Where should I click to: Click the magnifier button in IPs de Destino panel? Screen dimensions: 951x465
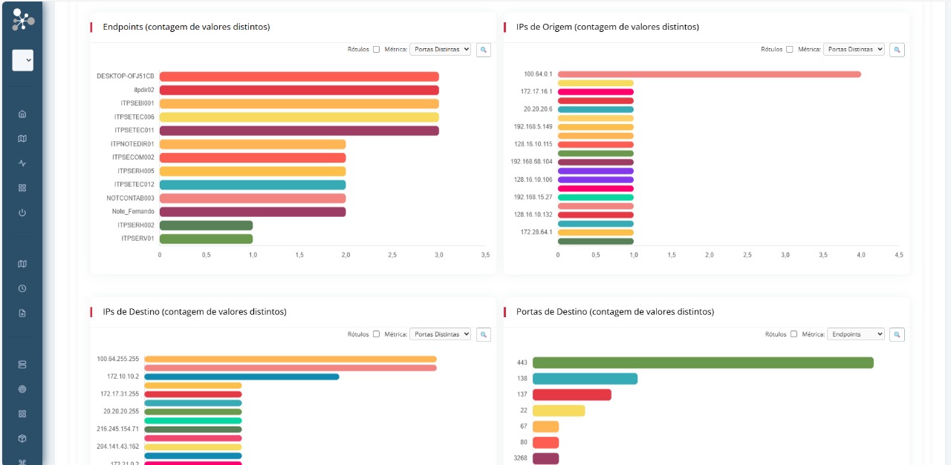[484, 335]
